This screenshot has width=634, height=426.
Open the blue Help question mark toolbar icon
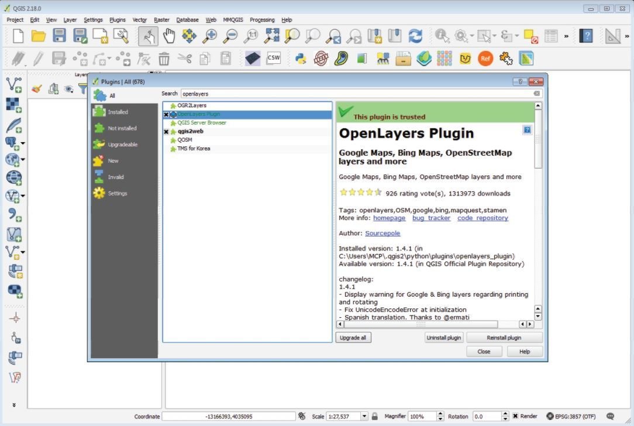pos(586,36)
